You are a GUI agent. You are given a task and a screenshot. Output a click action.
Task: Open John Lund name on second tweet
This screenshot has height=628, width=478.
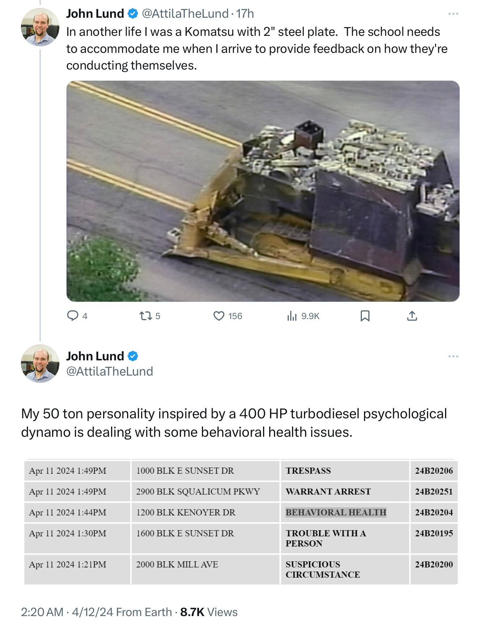95,356
